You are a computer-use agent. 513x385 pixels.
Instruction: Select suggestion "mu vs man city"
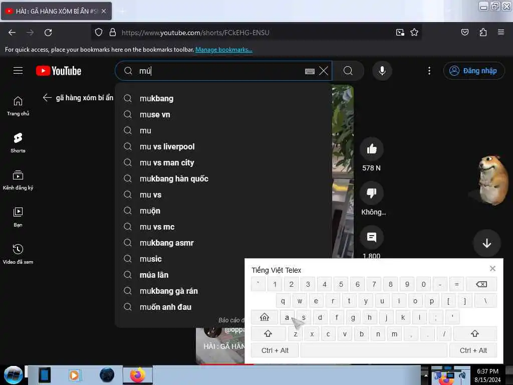click(223, 163)
